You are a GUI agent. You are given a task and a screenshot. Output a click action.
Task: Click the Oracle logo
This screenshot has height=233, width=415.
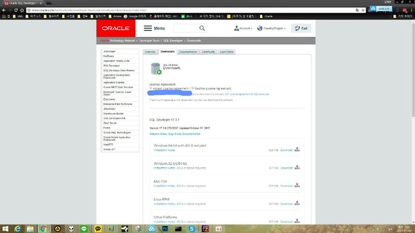click(116, 28)
